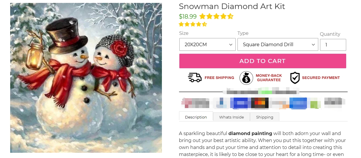This screenshot has width=361, height=158.
Task: Click the Snowman Diamond Art Kit title
Action: [x=232, y=6]
